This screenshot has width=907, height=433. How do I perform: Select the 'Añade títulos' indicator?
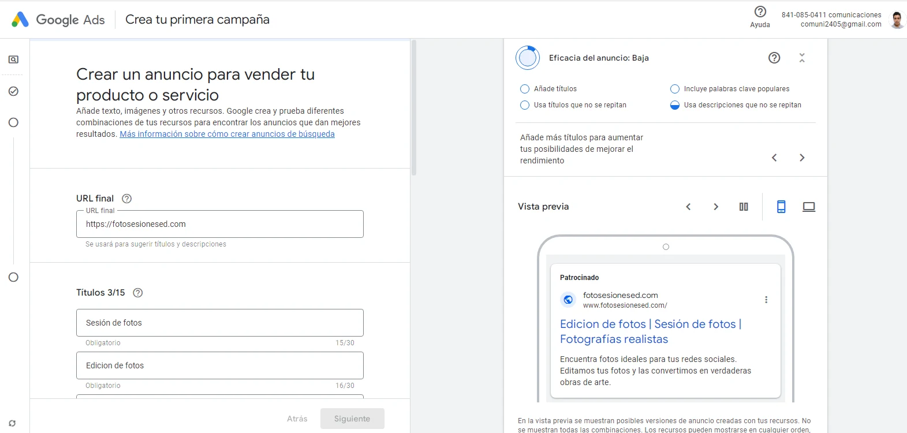click(525, 89)
